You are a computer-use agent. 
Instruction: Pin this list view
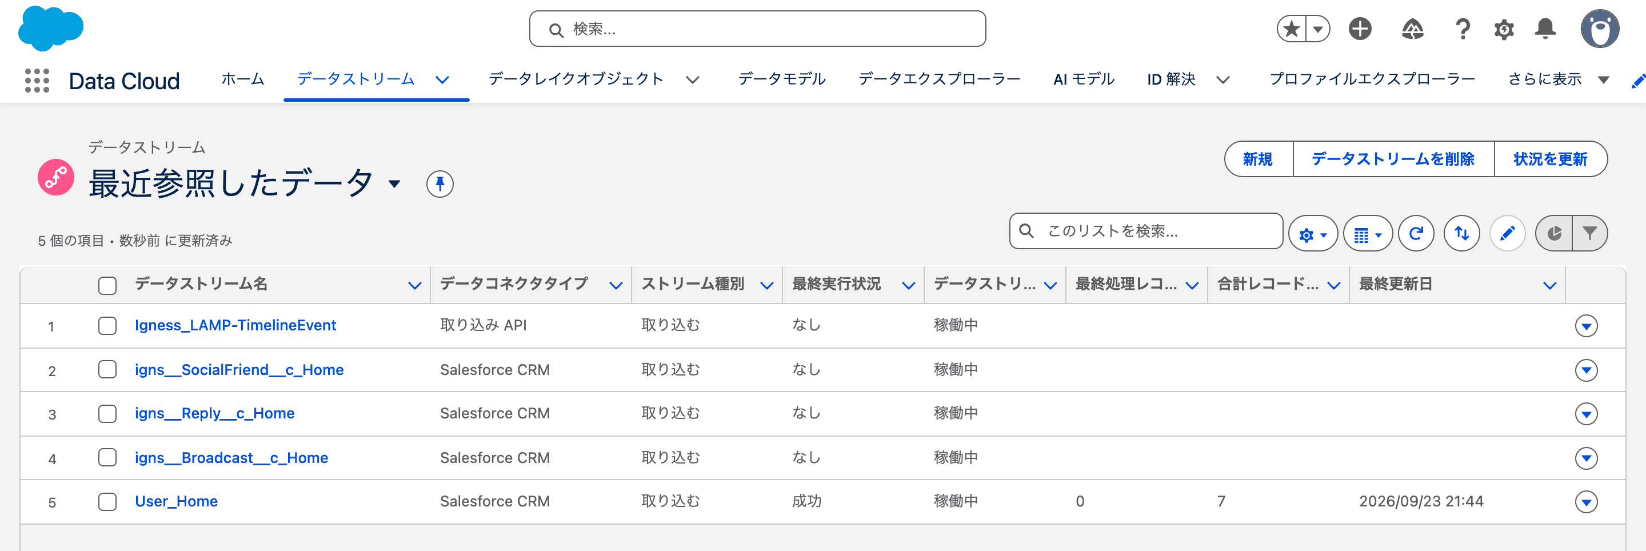(440, 184)
